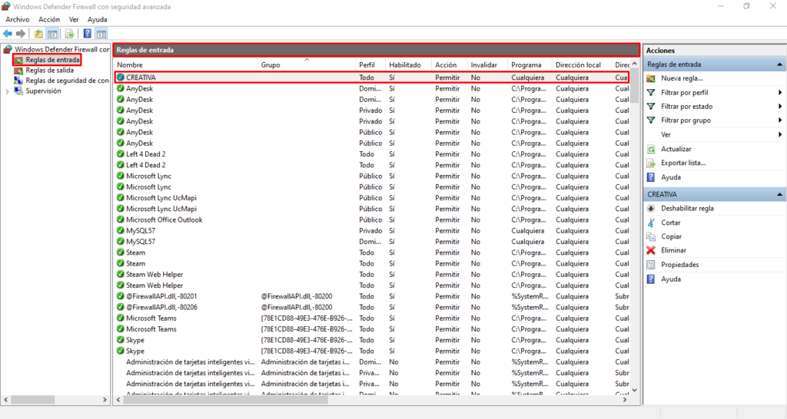Image resolution: width=787 pixels, height=419 pixels.
Task: Click the Up one level folder icon
Action: [x=38, y=34]
